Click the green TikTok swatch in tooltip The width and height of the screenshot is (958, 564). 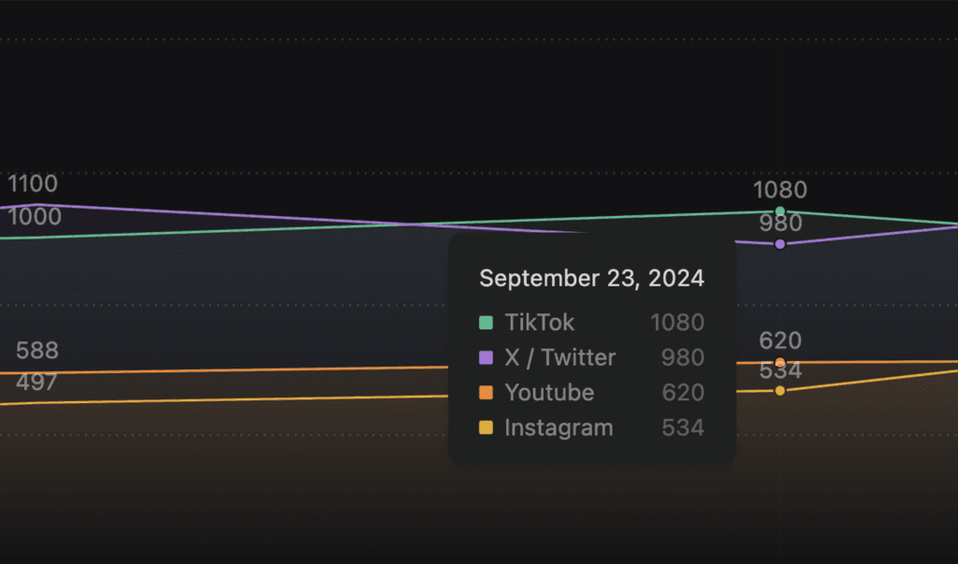pyautogui.click(x=486, y=323)
